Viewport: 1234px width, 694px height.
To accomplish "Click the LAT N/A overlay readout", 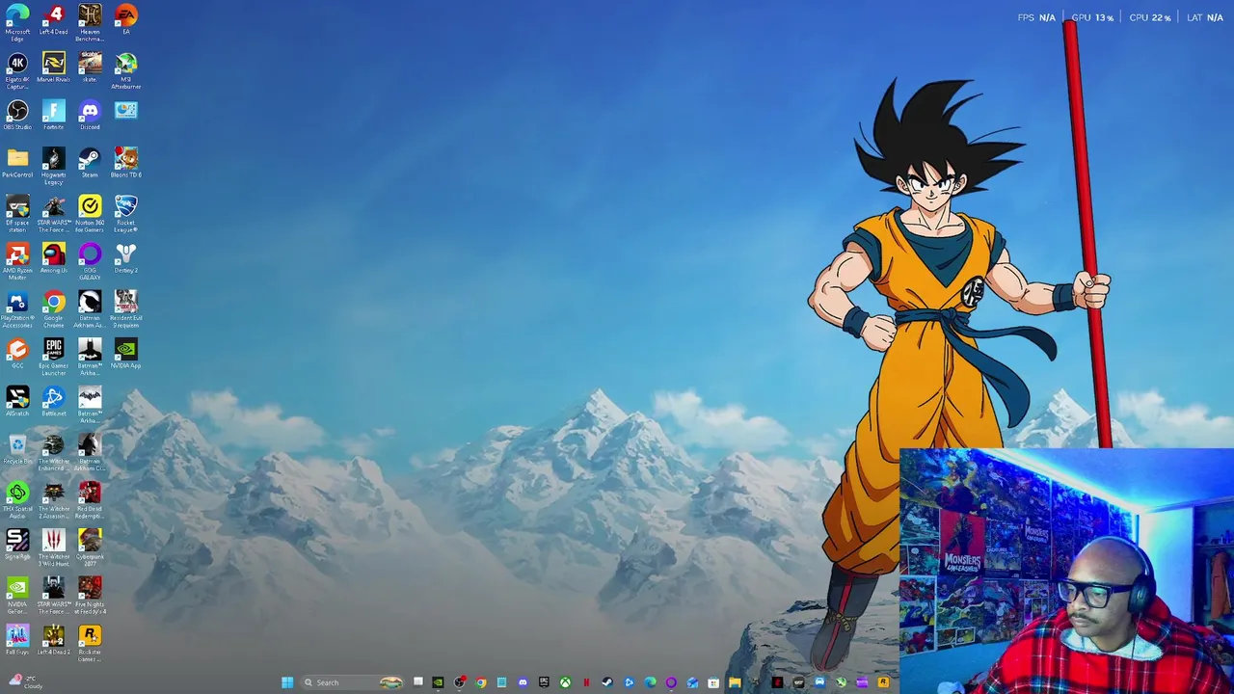I will (1205, 17).
